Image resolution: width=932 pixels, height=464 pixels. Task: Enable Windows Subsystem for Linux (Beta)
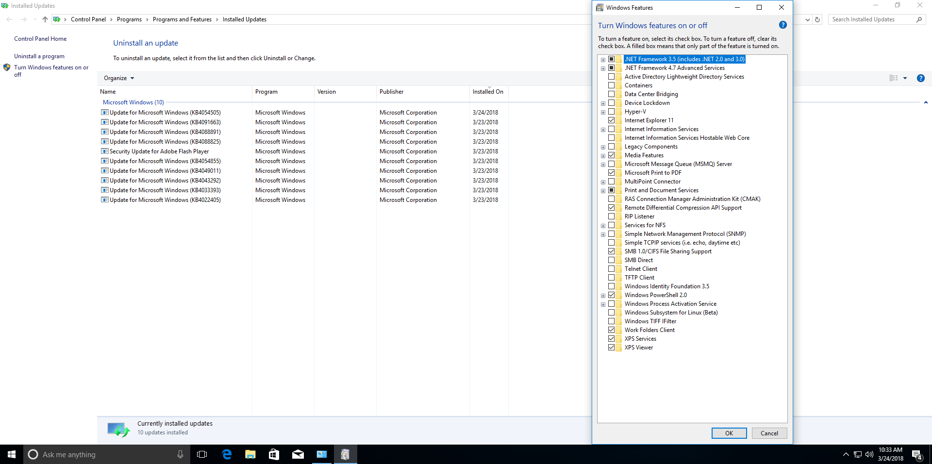point(611,313)
